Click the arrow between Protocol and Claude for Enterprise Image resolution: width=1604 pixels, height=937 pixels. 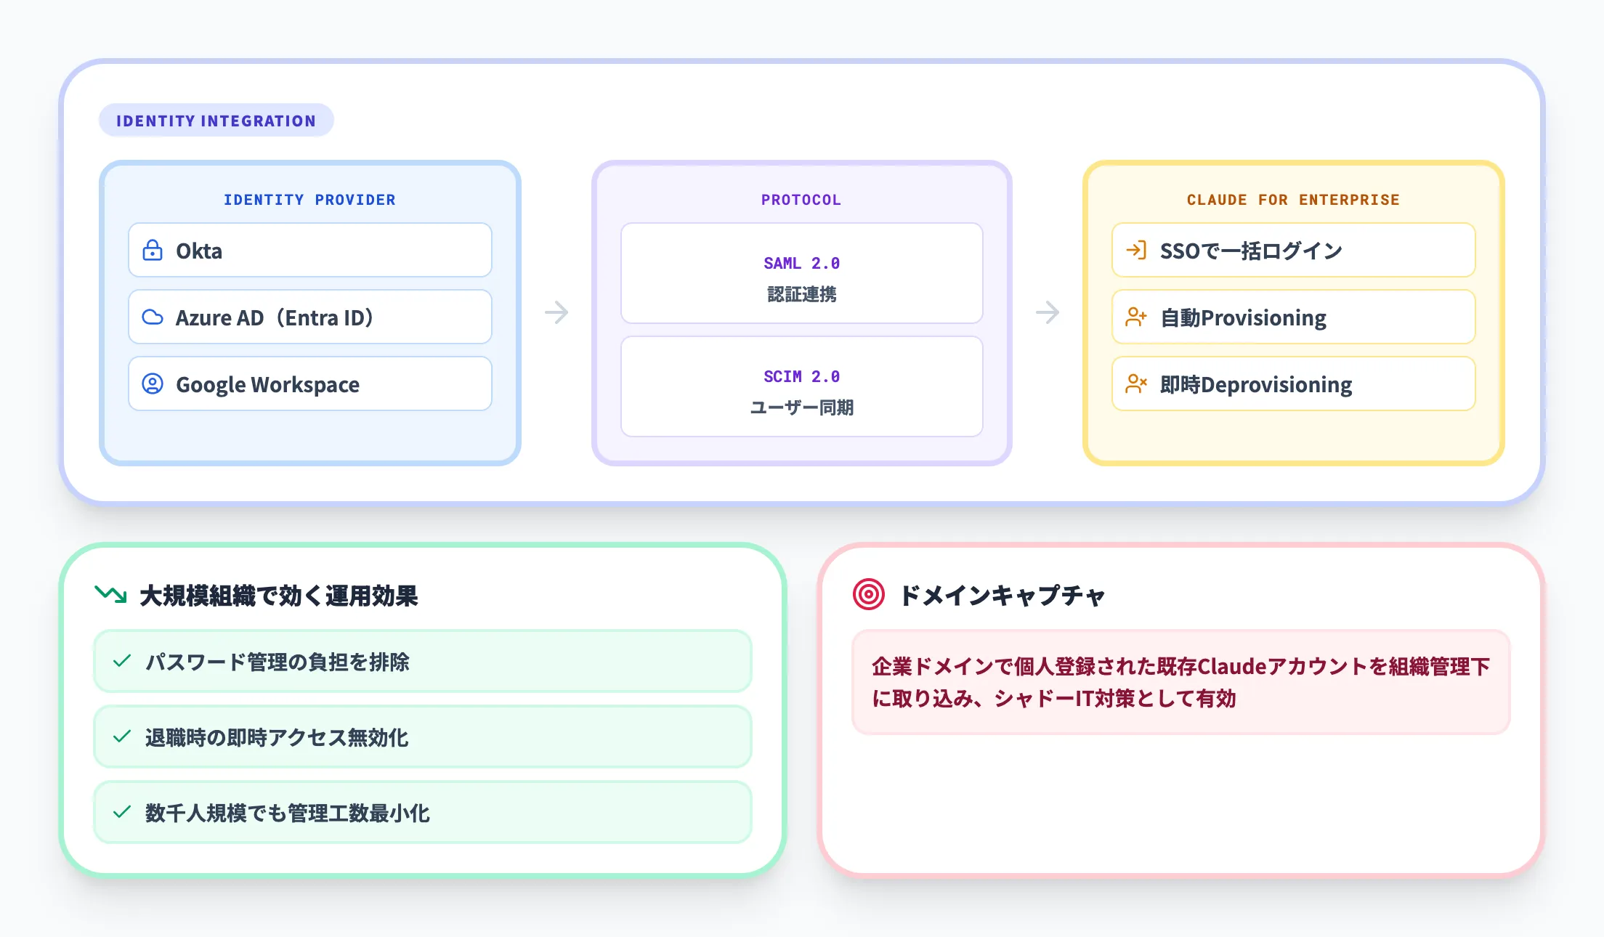coord(1048,312)
